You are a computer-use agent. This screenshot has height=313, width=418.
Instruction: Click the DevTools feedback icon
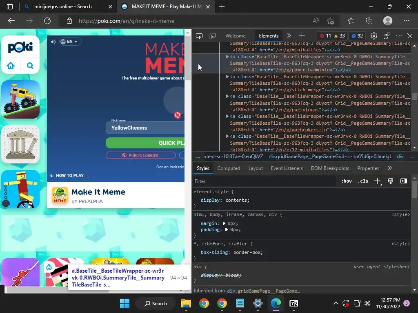click(387, 36)
